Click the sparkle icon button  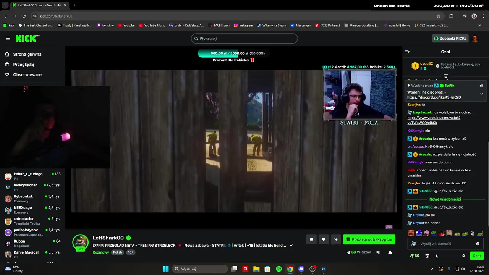336,239
